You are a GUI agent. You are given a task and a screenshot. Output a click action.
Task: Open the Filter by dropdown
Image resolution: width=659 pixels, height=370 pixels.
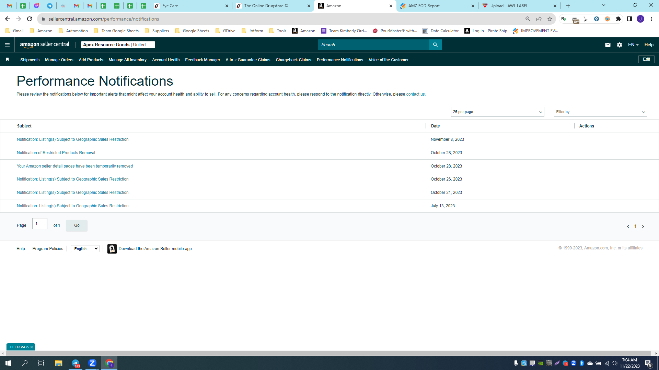(x=600, y=112)
